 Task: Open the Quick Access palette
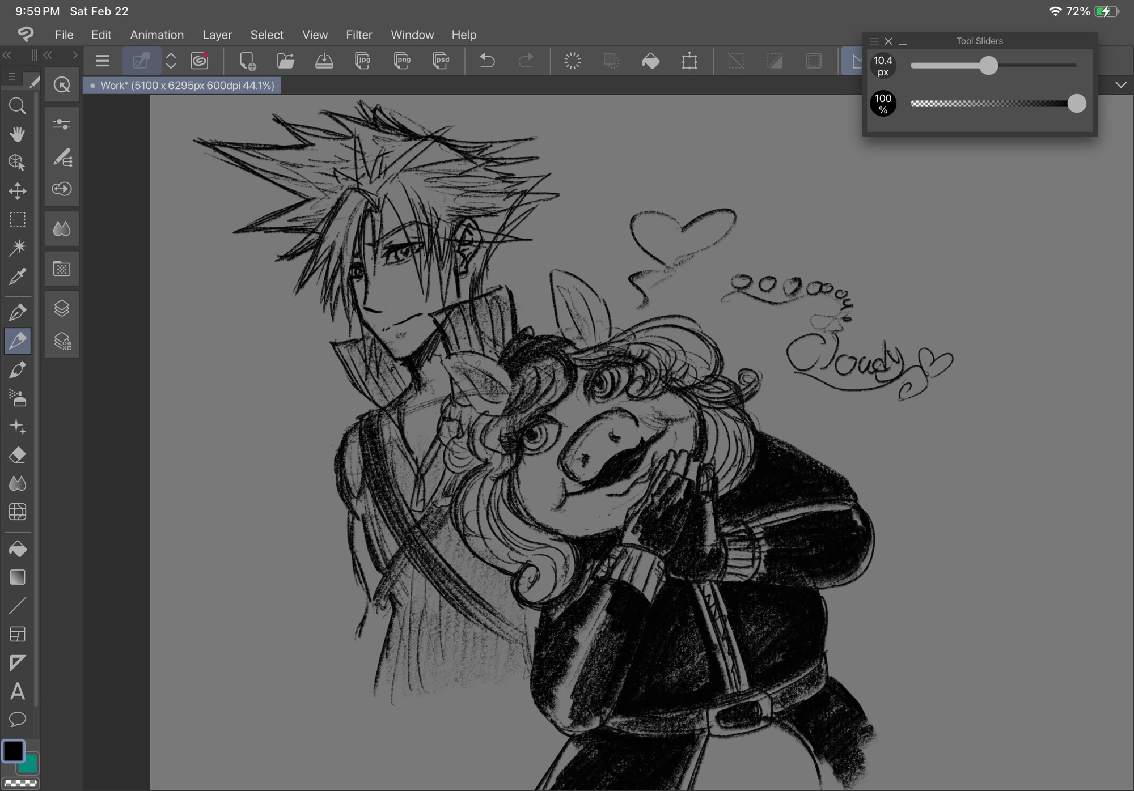click(62, 86)
